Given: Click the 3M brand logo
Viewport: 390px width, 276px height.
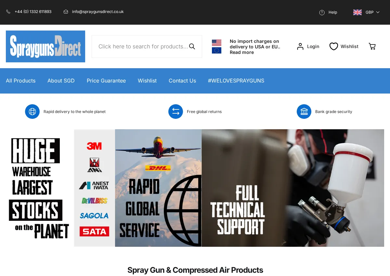Looking at the screenshot, I should 94,146.
